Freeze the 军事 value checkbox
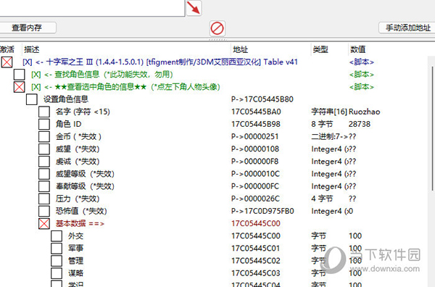Screen dimensions: 435x287 click(x=57, y=249)
